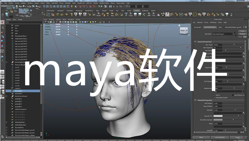
Task: Expand defaultLightSet in the Outliner
Action: pos(7,122)
